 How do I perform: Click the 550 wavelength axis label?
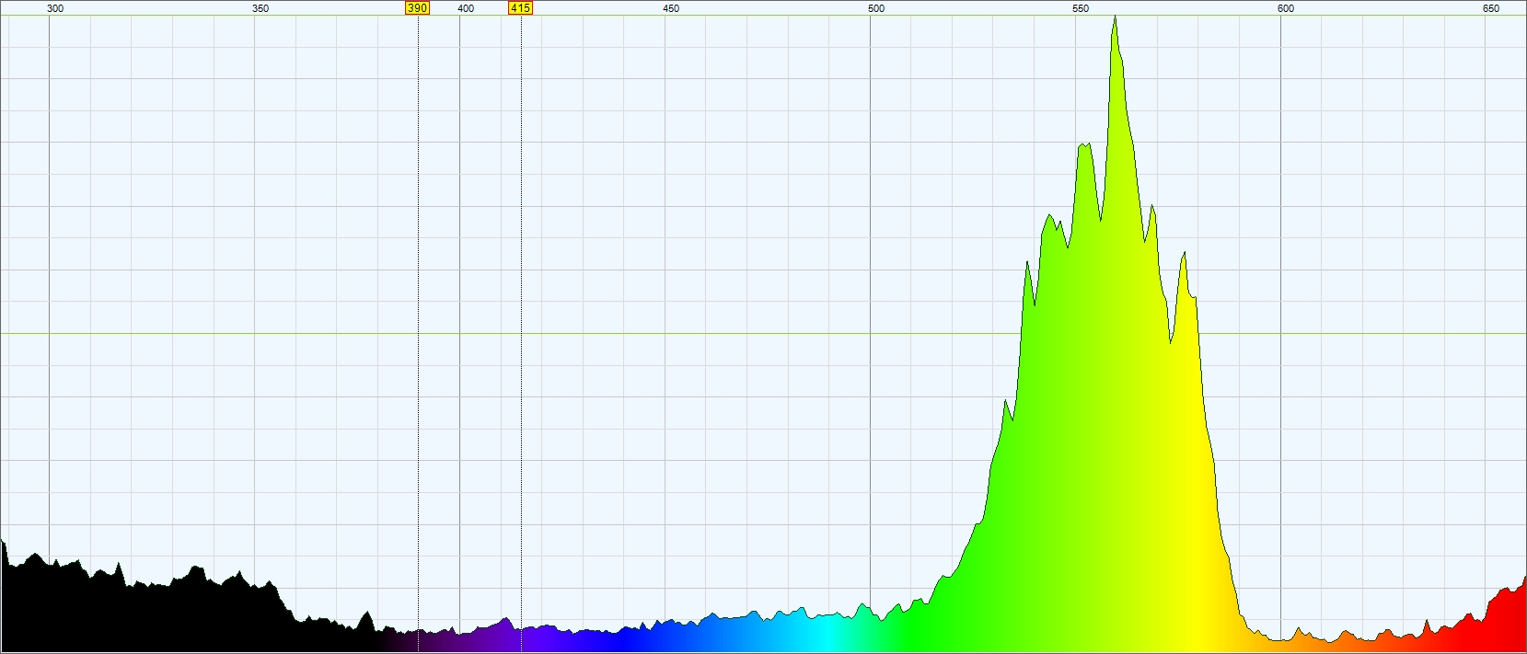1081,8
